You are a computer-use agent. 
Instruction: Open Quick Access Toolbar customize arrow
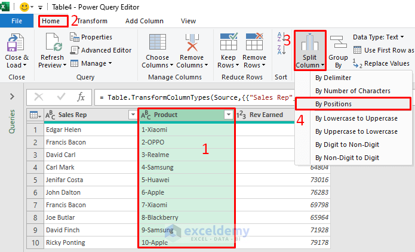pyautogui.click(x=40, y=7)
